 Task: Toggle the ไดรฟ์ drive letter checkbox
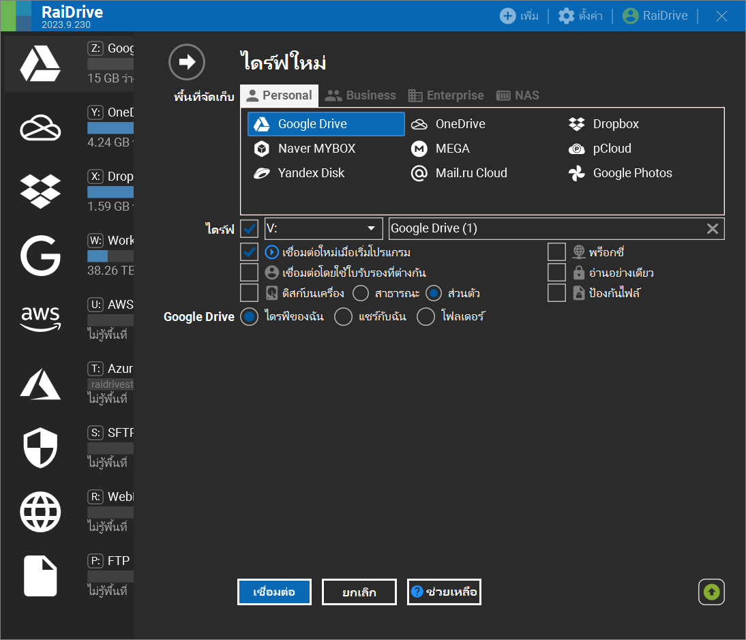pyautogui.click(x=250, y=229)
